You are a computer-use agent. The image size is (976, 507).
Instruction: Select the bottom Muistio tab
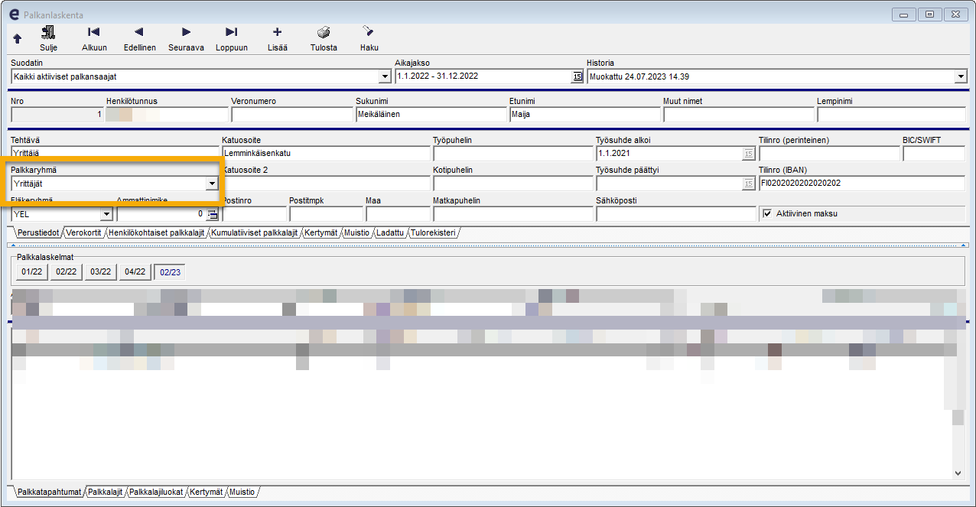[242, 492]
